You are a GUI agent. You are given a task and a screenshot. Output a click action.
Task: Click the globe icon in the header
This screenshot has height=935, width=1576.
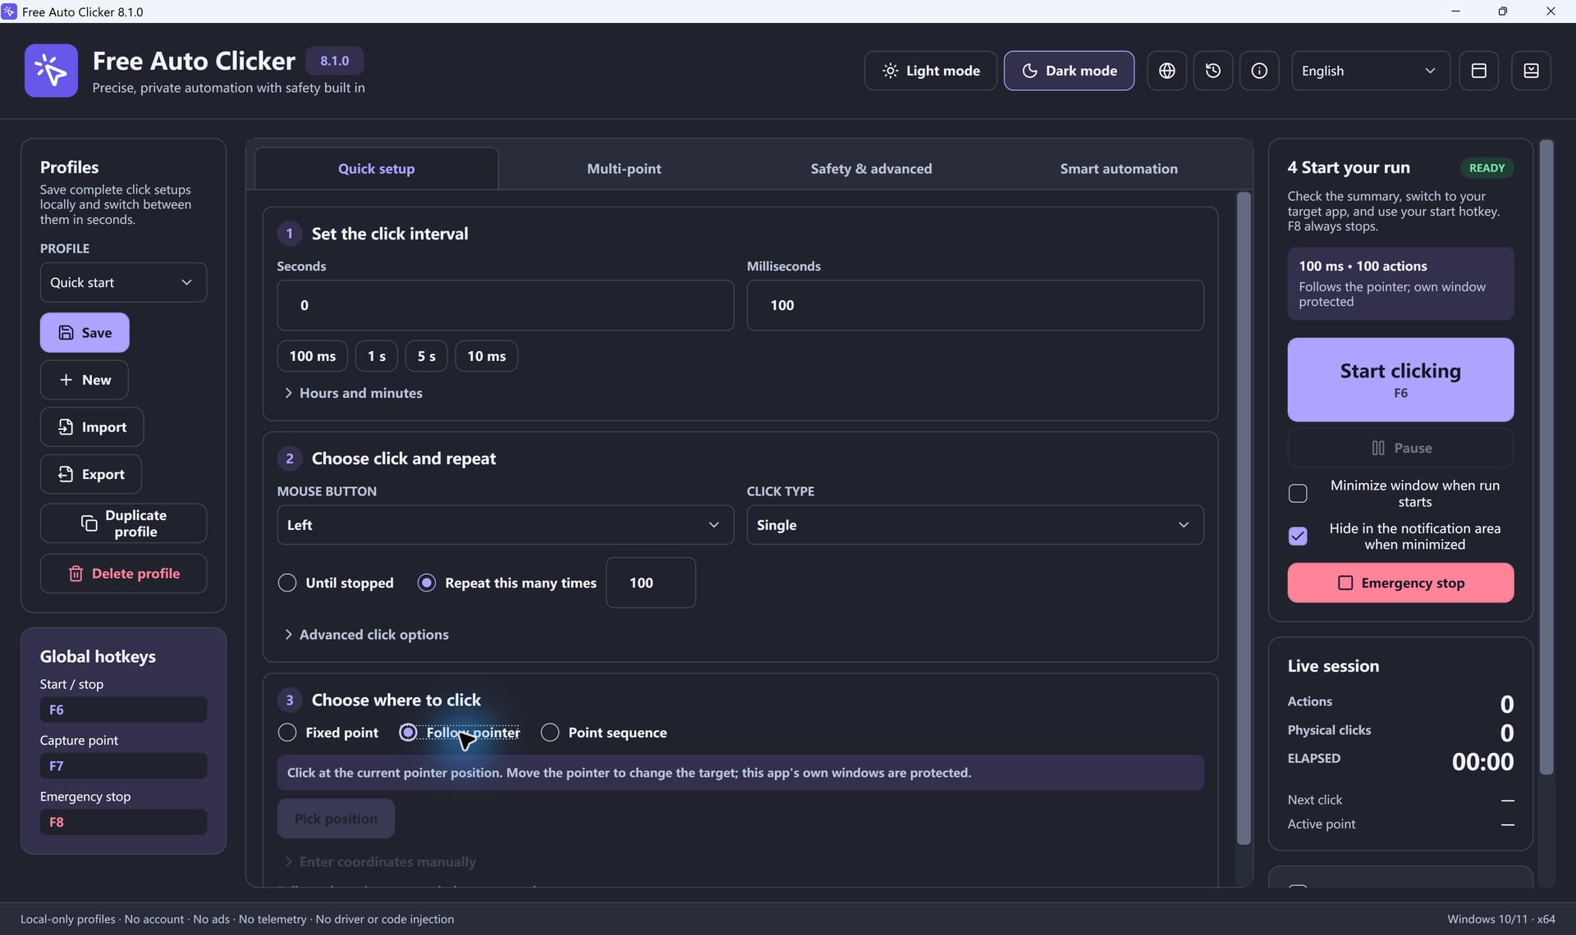(x=1166, y=71)
